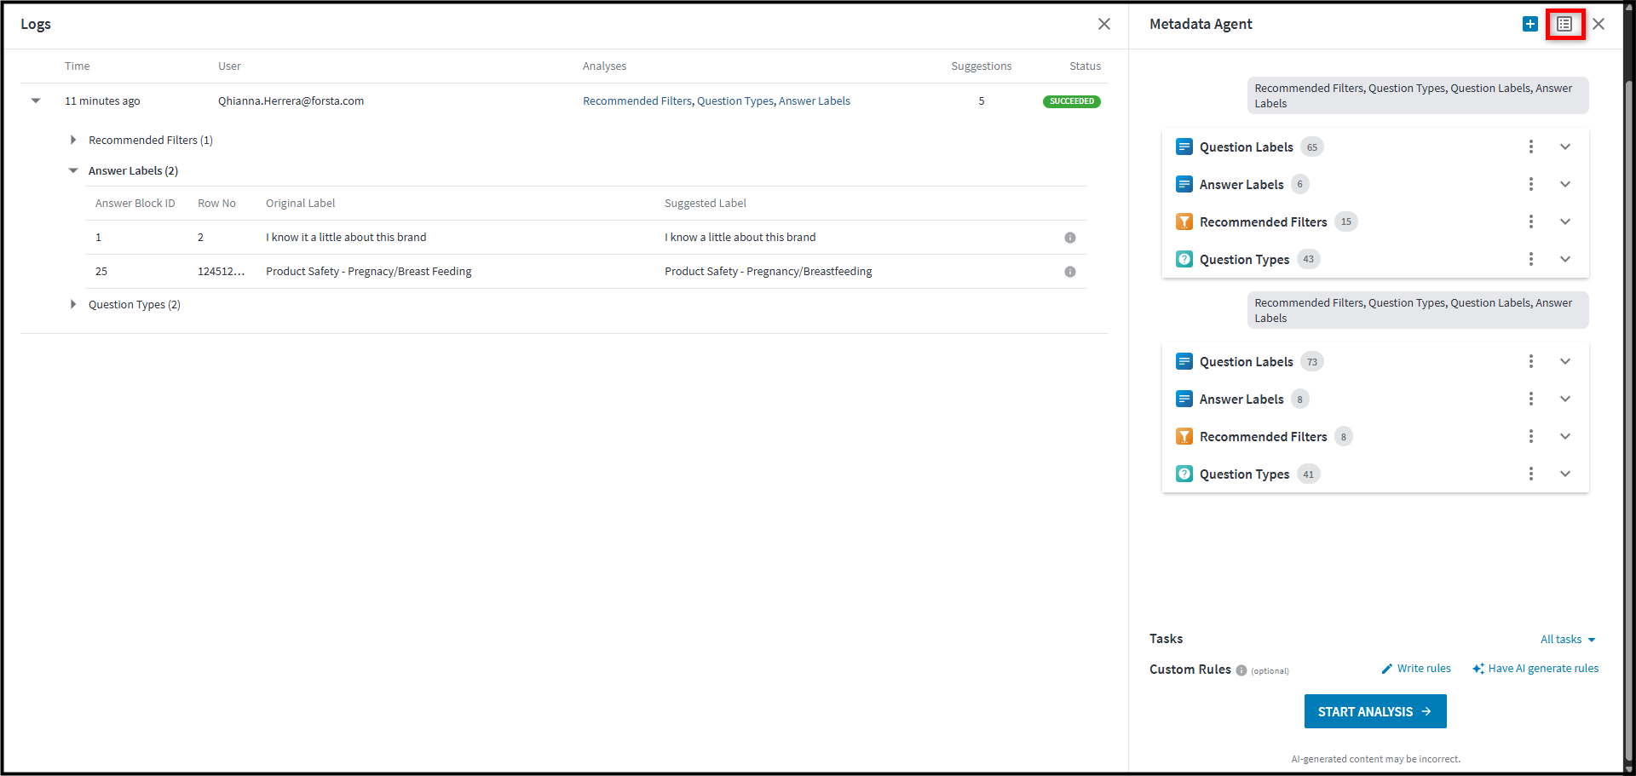This screenshot has height=776, width=1636.
Task: Open three-dot menu for Answer Labels 8
Action: (x=1531, y=399)
